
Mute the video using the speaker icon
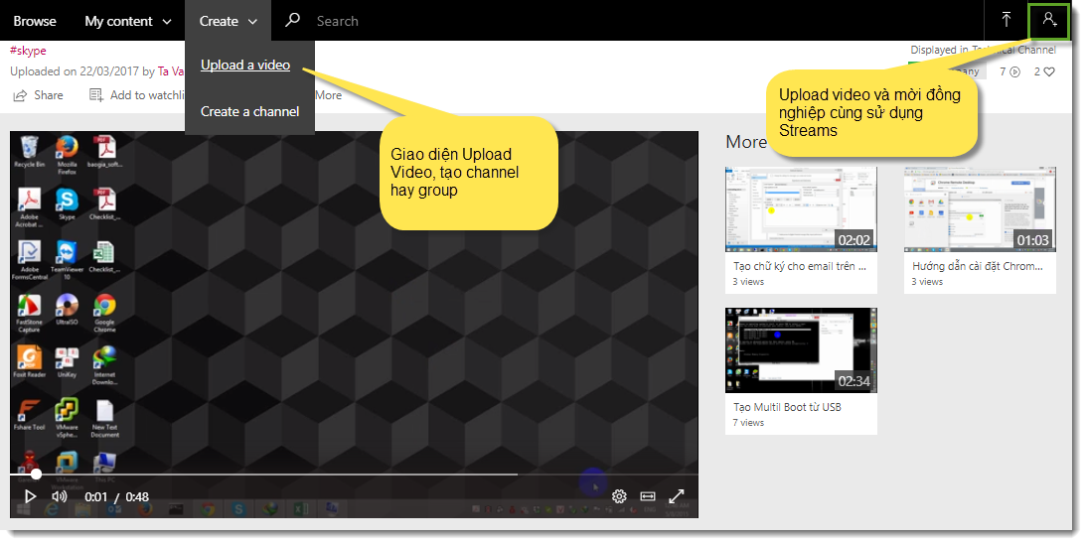(x=60, y=496)
